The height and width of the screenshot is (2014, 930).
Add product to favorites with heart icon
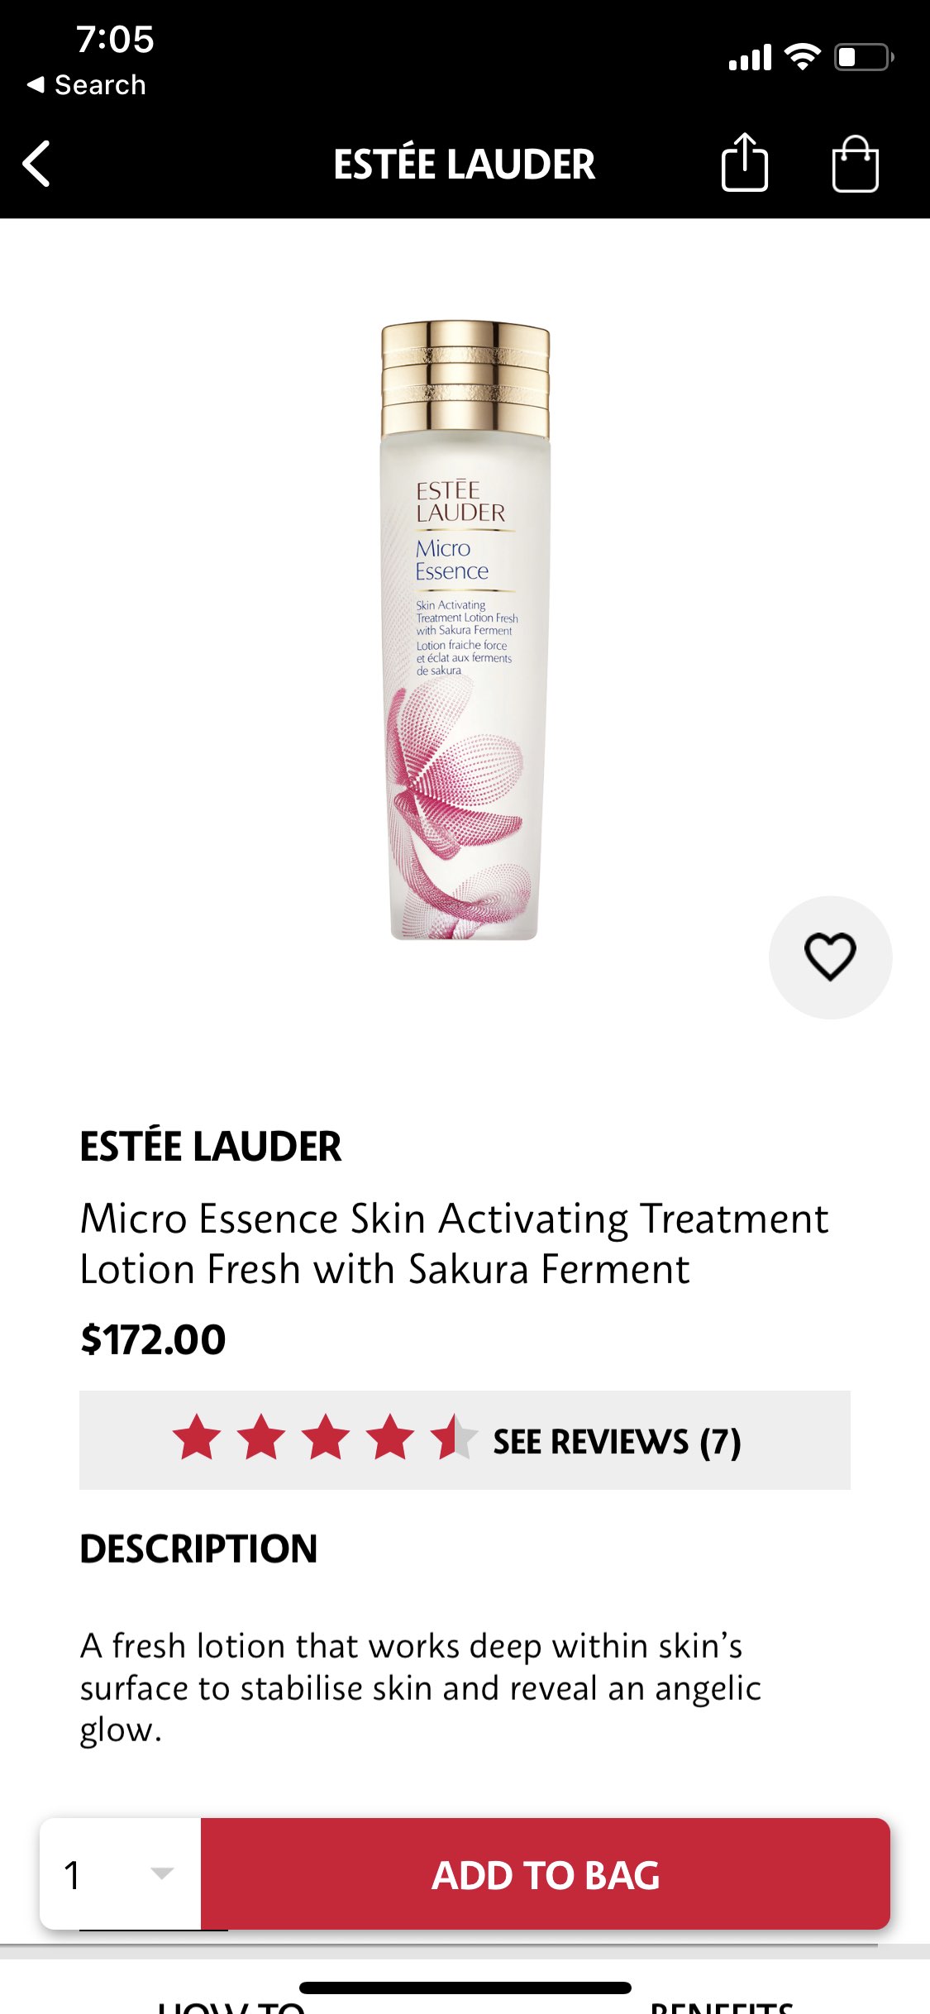point(830,957)
